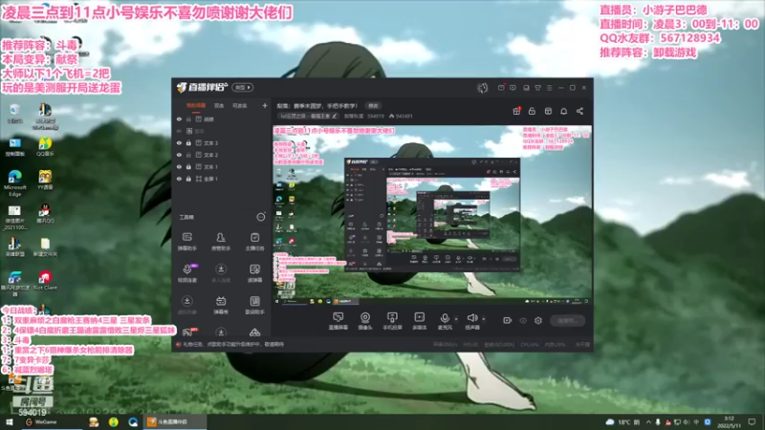Open the 多人连麦 tool
Image resolution: width=765 pixels, height=430 pixels.
tap(221, 273)
